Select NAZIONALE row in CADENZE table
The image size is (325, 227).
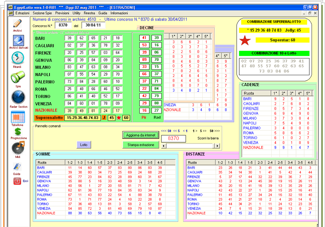[x=277, y=147]
